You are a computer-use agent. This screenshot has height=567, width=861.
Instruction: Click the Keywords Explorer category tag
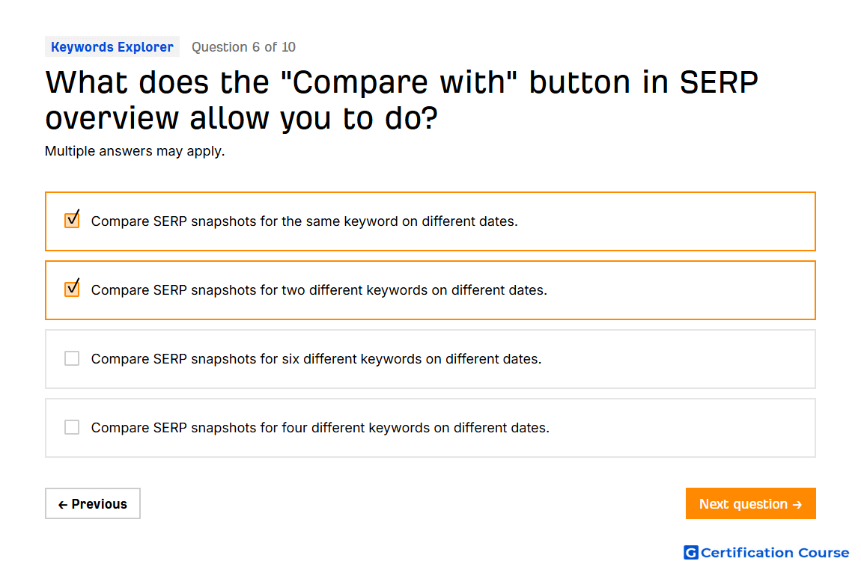tap(112, 47)
